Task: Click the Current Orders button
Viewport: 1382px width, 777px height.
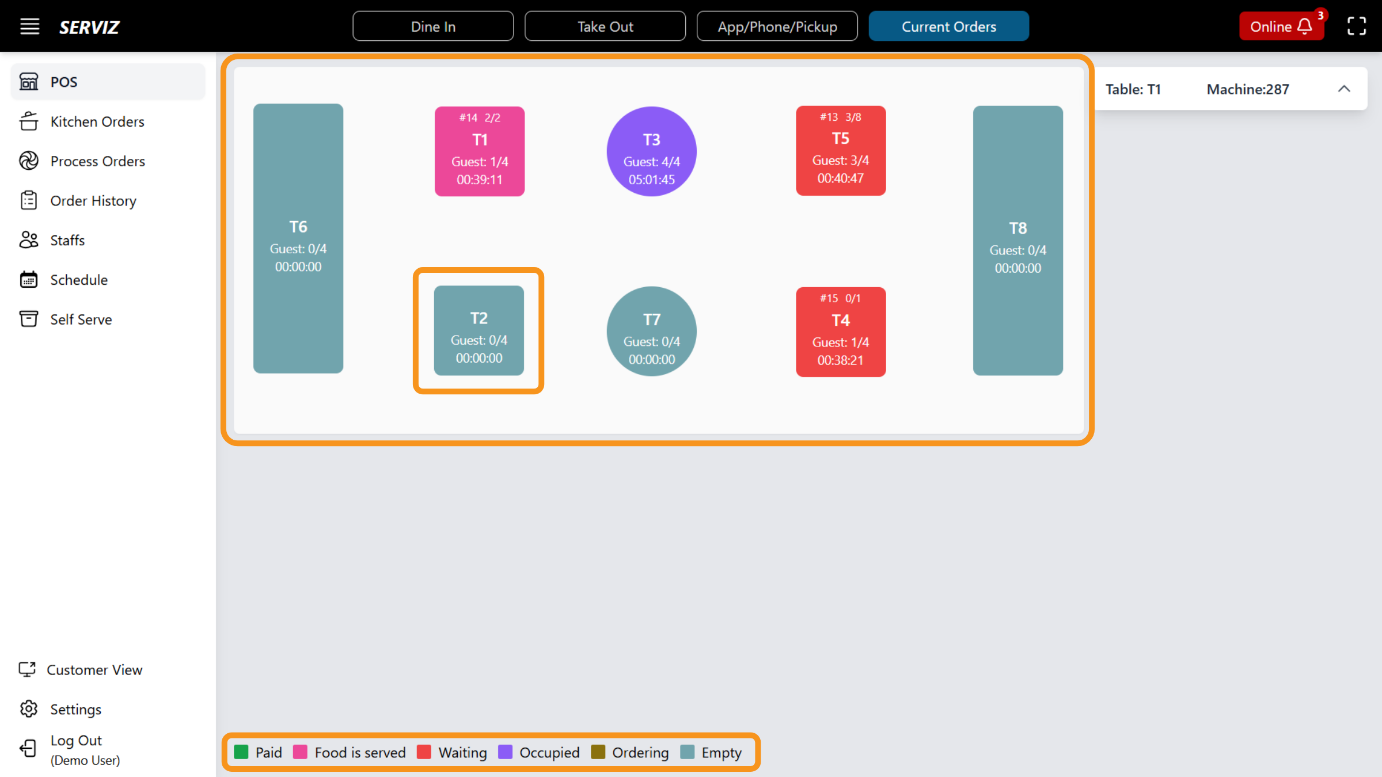Action: (948, 26)
